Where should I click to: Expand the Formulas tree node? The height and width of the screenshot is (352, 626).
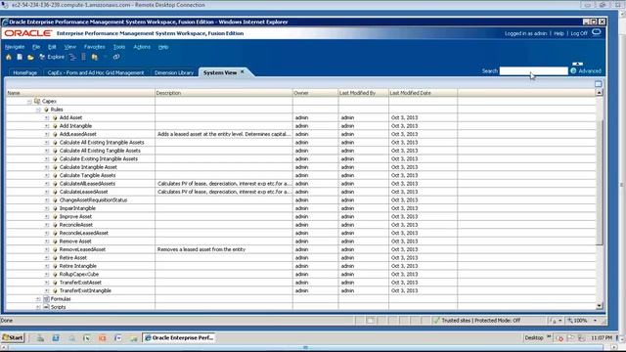tap(38, 299)
